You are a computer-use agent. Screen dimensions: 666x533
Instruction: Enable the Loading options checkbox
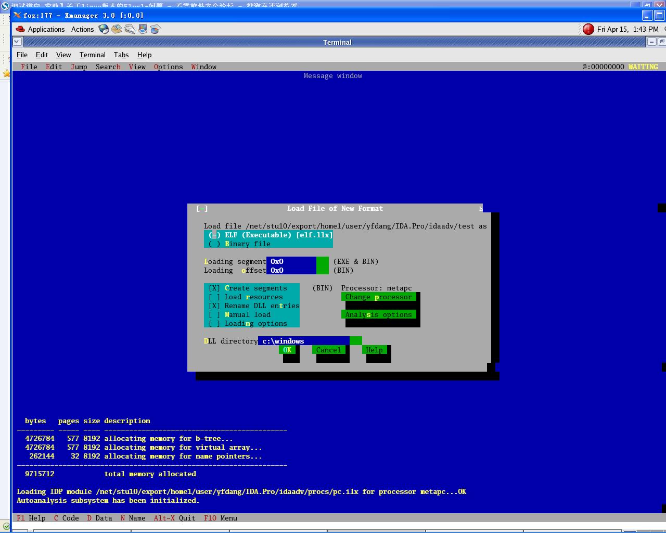(248, 323)
